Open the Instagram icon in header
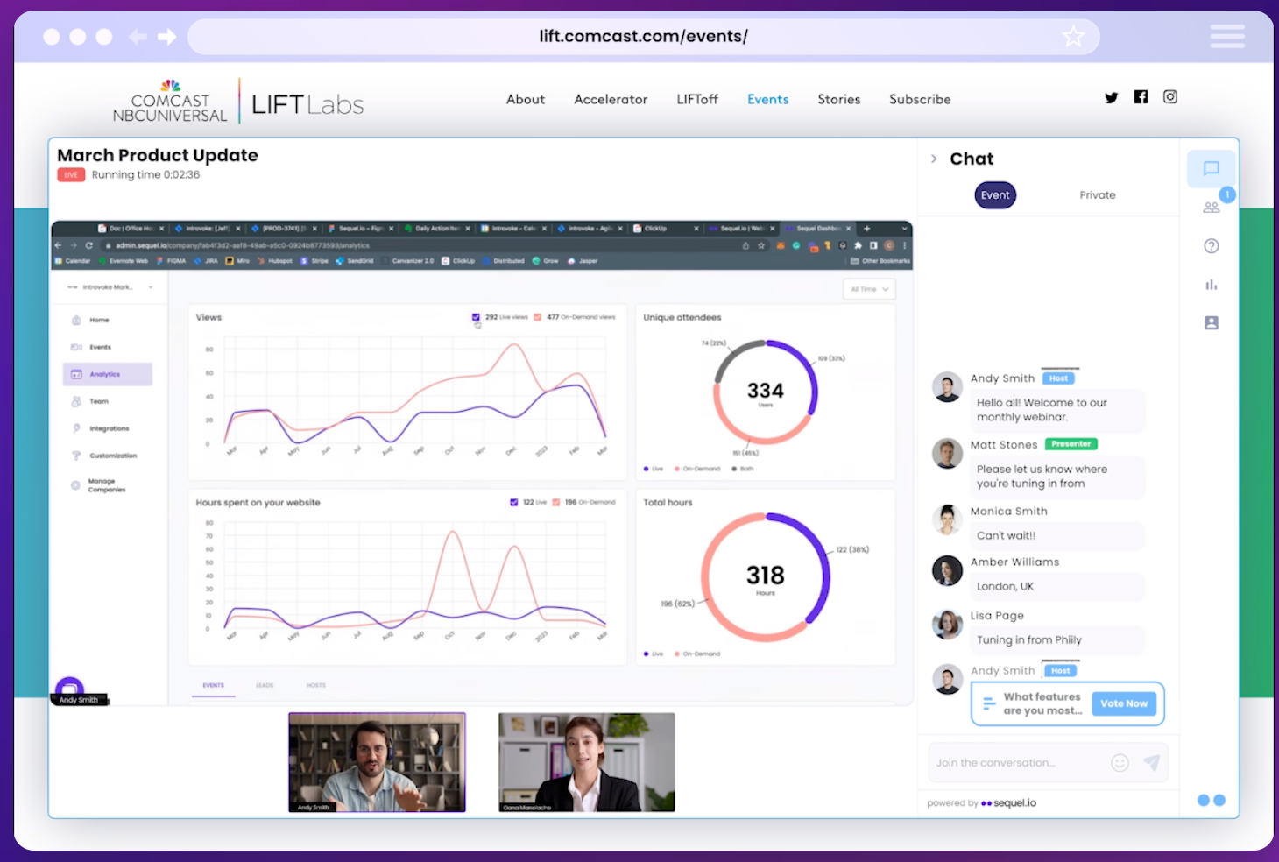1279x862 pixels. point(1169,97)
